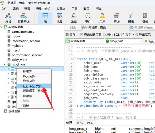
Task: Click 美化 SQL to beautify the query
Action: point(111,35)
